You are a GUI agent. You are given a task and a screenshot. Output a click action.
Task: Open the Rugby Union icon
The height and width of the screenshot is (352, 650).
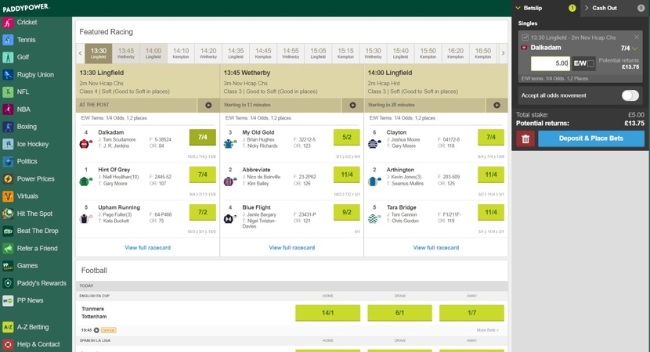pyautogui.click(x=8, y=74)
